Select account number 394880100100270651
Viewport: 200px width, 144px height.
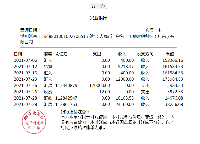click(x=63, y=37)
